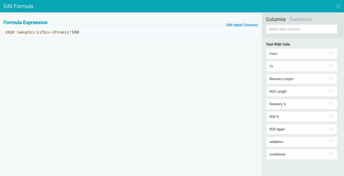Click the {From} token in formula
This screenshot has height=176, width=344.
click(59, 32)
